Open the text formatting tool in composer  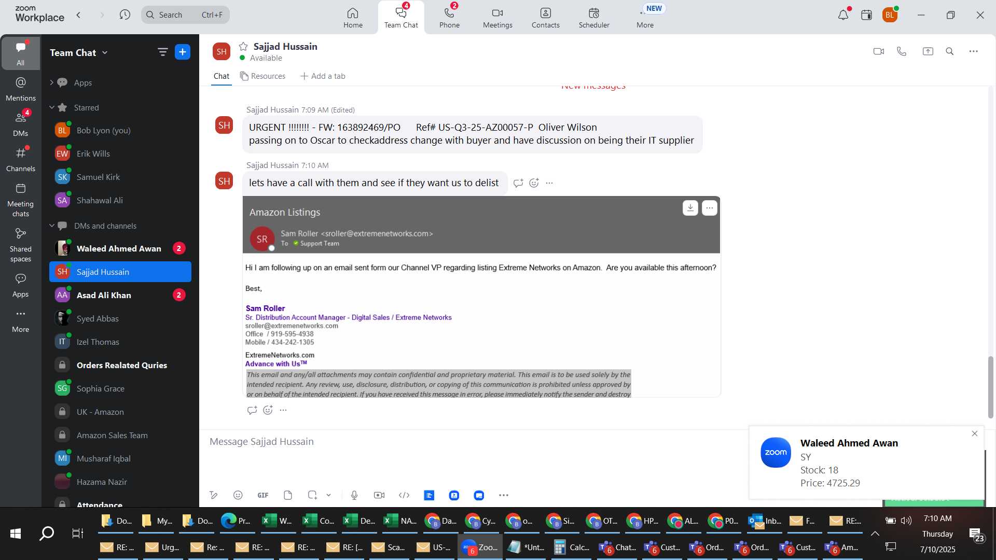tap(213, 495)
